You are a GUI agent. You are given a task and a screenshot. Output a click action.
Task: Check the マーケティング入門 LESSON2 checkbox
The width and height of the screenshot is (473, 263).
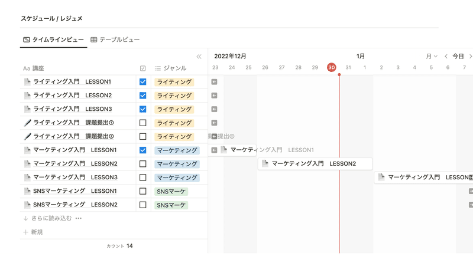(x=142, y=164)
